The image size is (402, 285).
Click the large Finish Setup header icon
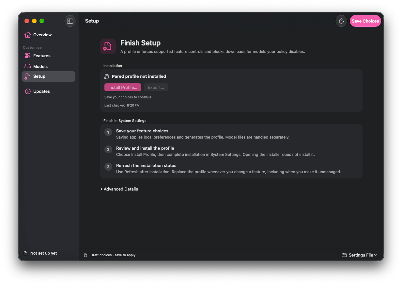108,46
